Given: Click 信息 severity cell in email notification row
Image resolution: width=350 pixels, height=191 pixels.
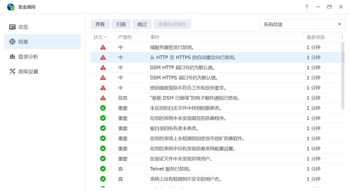Looking at the screenshot, I should 123,98.
